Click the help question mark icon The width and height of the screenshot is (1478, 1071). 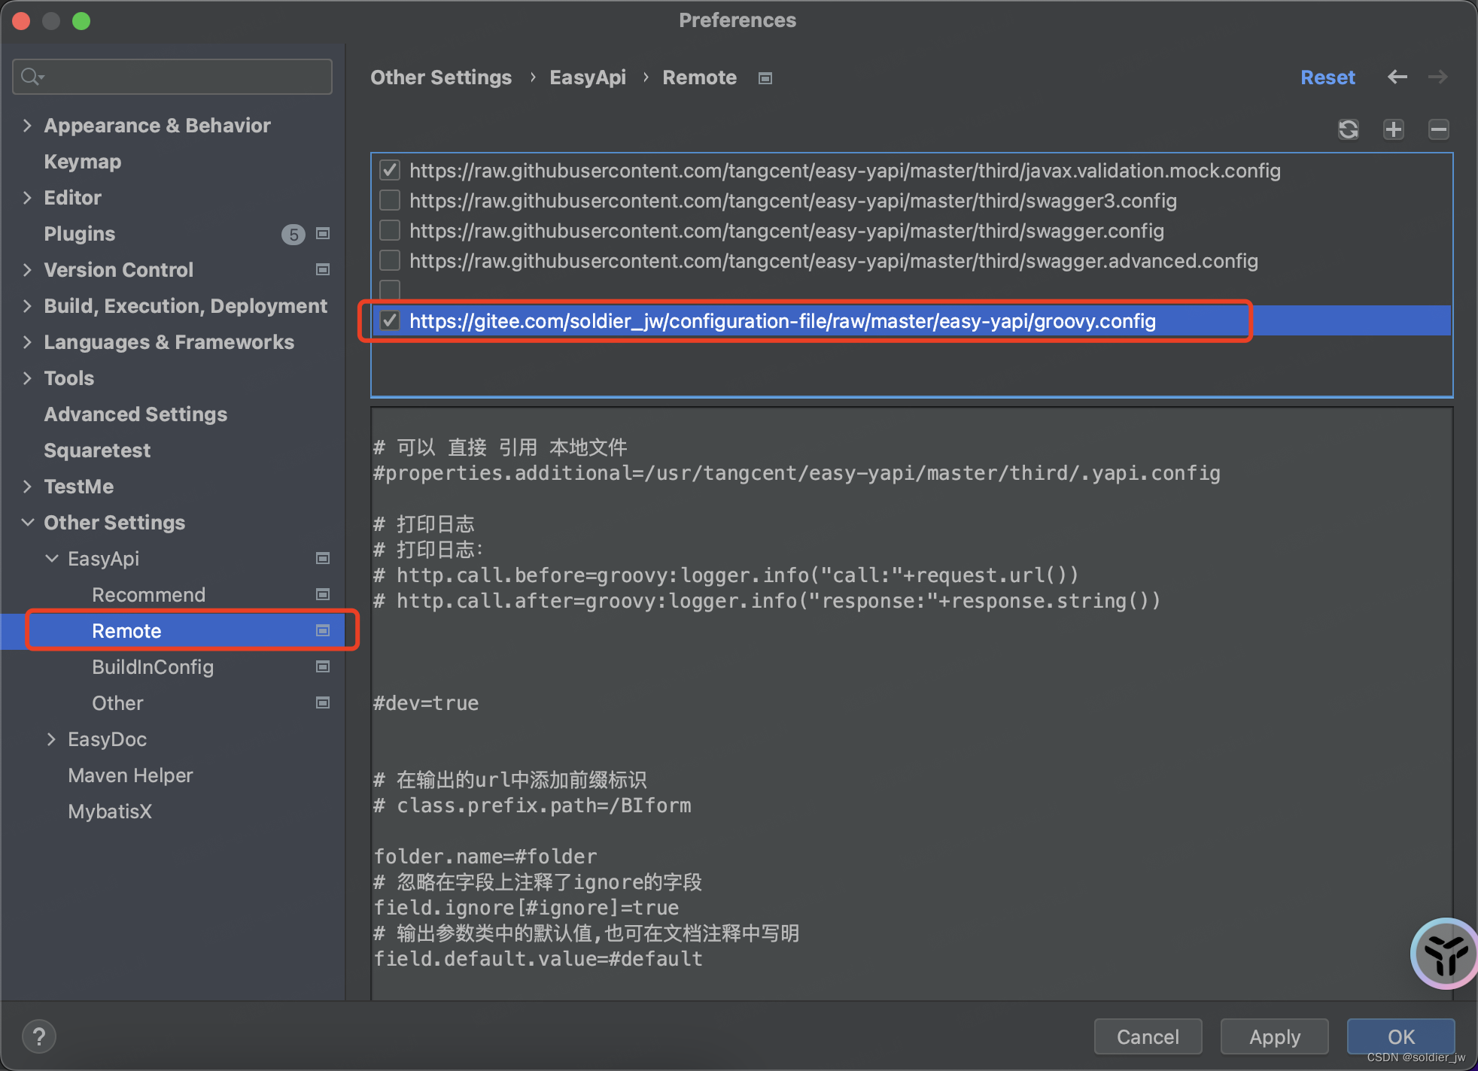point(39,1036)
